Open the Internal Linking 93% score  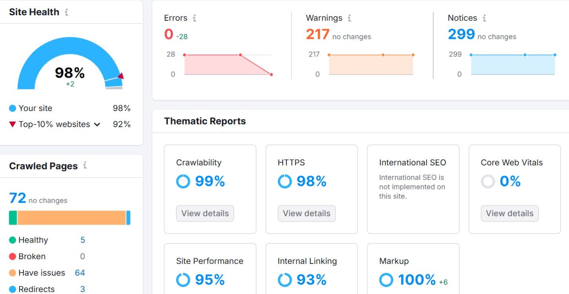(x=312, y=280)
